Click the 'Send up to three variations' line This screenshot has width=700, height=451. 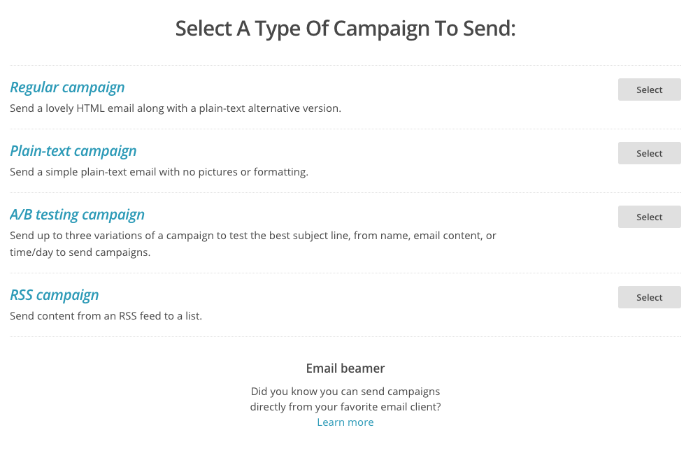(252, 236)
